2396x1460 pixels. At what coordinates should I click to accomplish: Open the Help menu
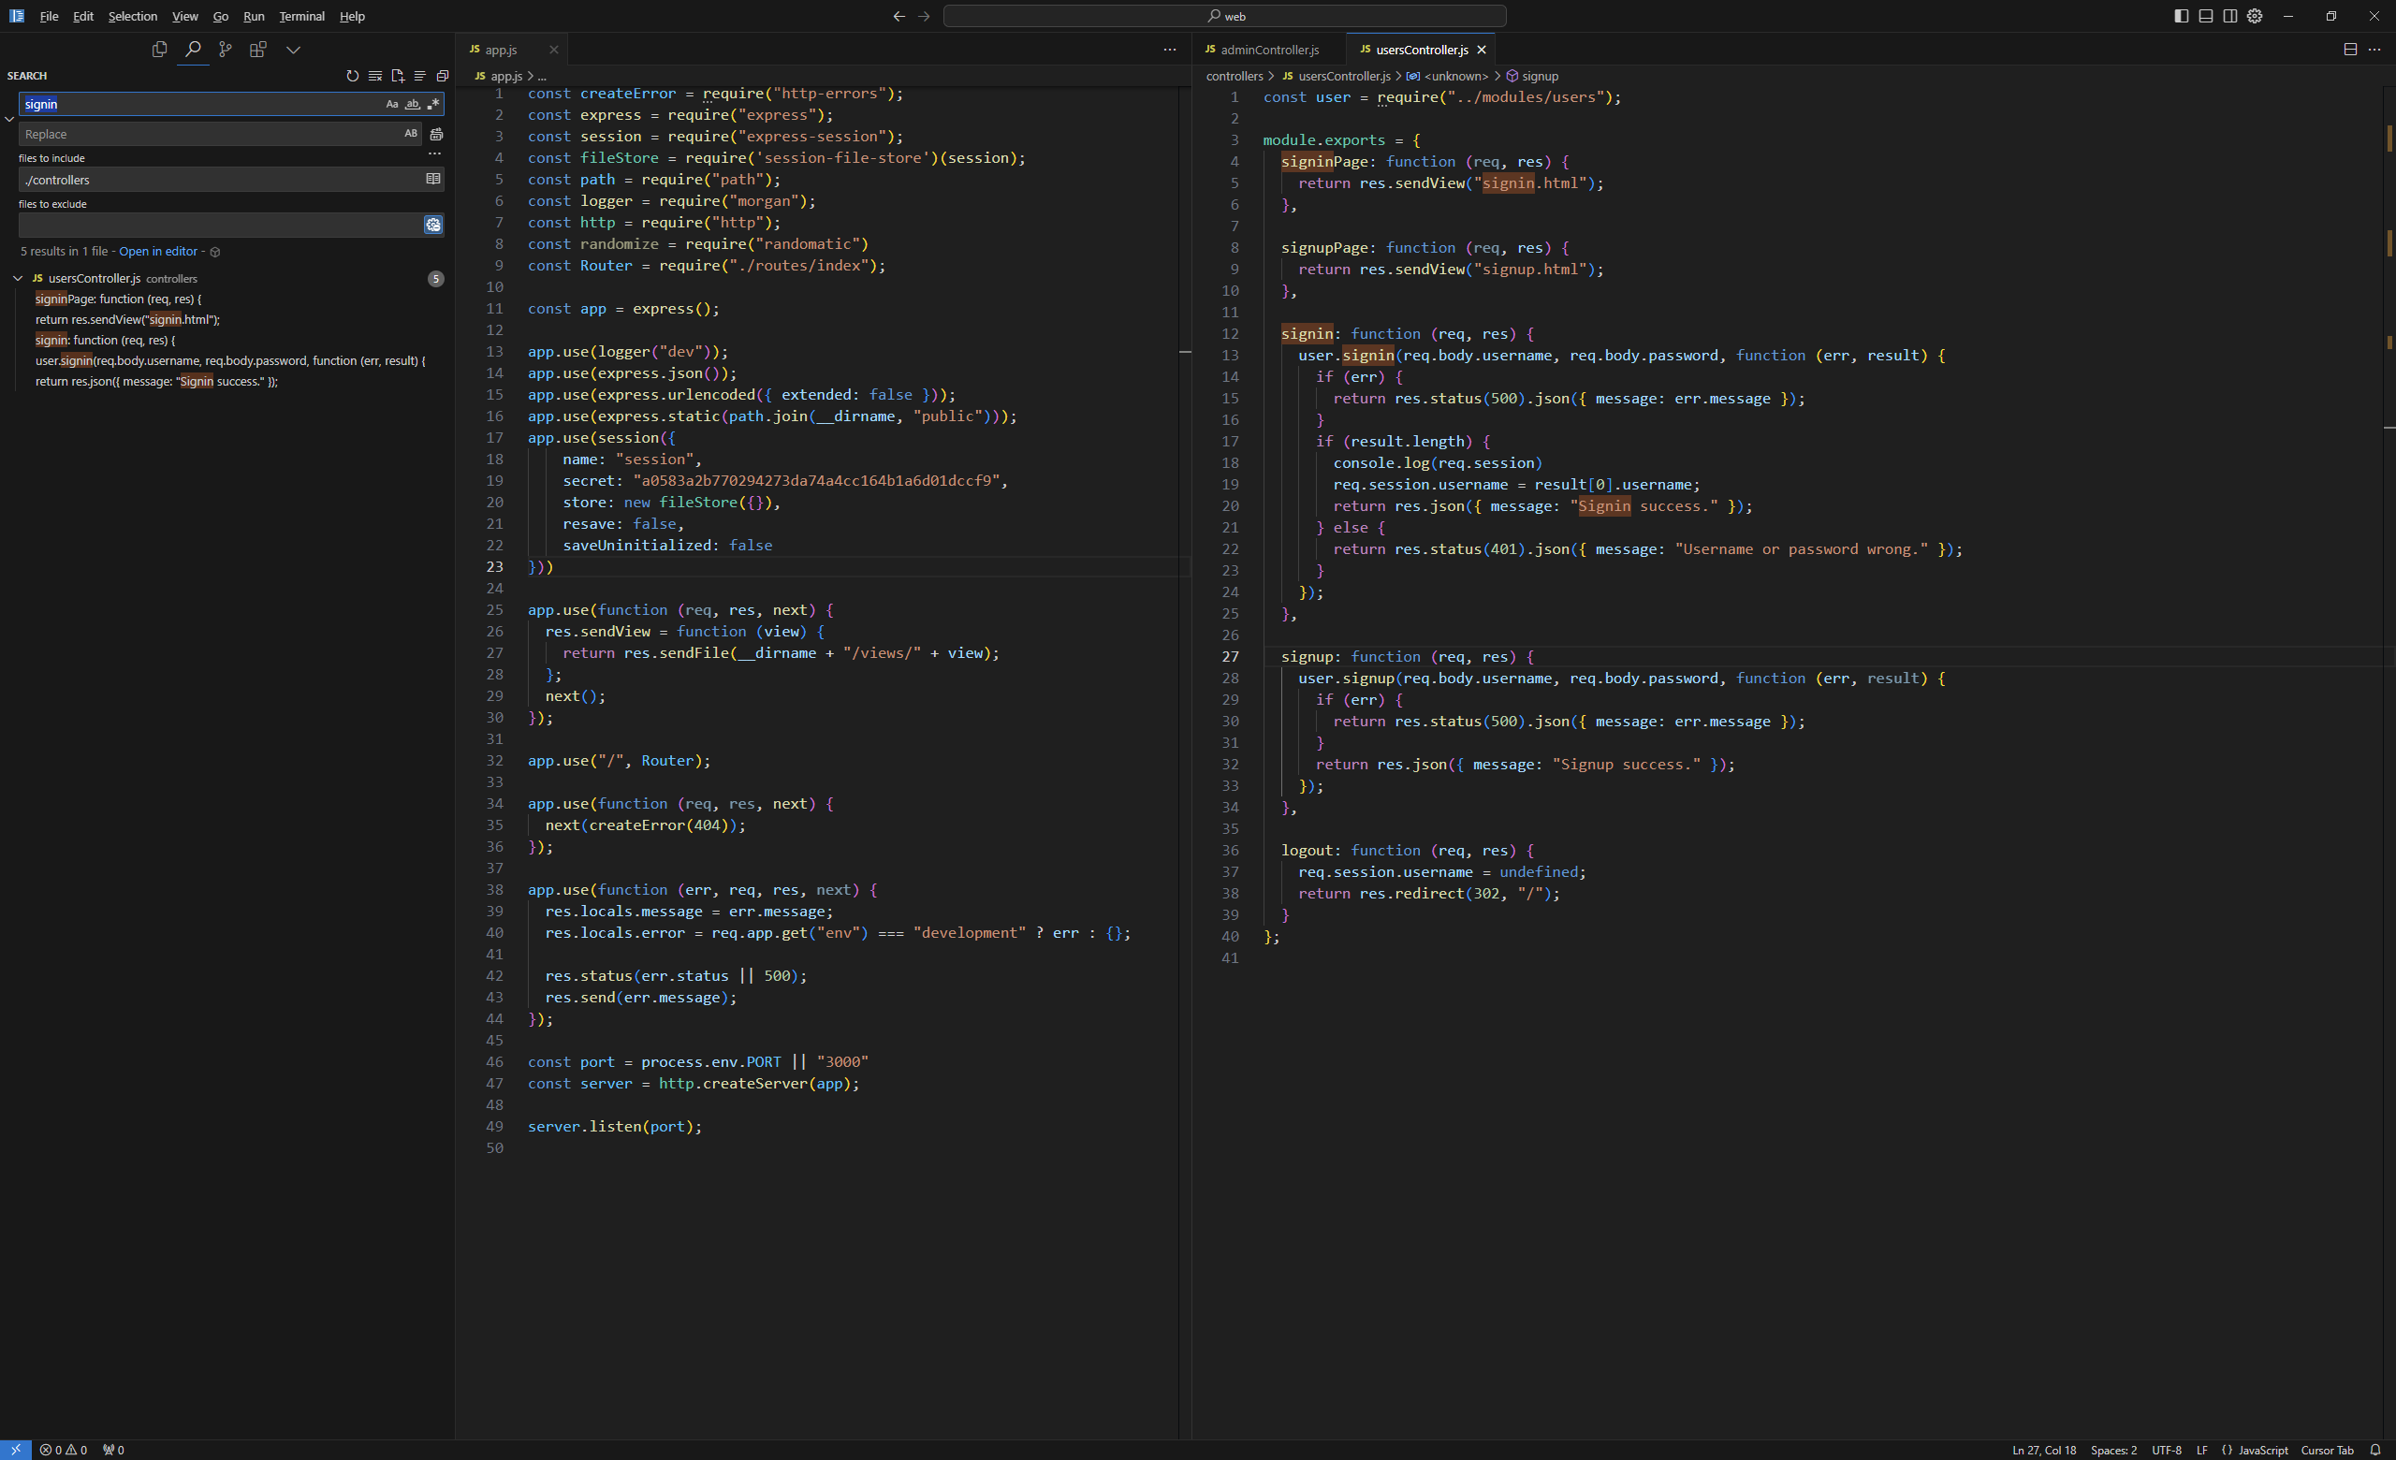point(352,16)
